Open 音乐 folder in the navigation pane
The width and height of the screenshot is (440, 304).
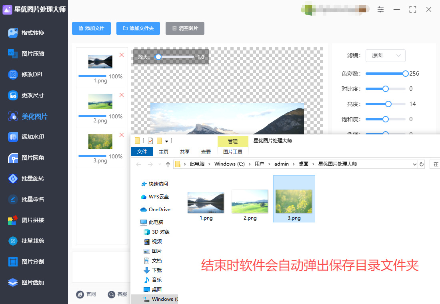point(153,280)
